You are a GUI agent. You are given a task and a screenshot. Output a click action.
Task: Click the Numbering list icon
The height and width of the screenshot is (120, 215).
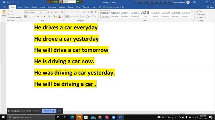(73, 12)
